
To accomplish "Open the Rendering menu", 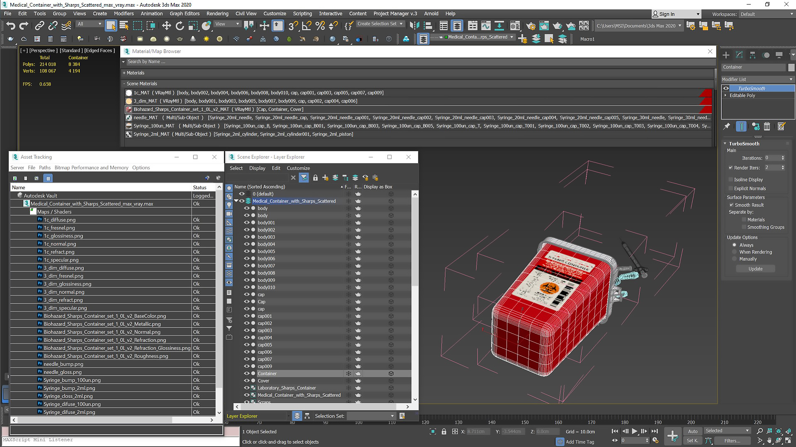I will click(x=217, y=14).
